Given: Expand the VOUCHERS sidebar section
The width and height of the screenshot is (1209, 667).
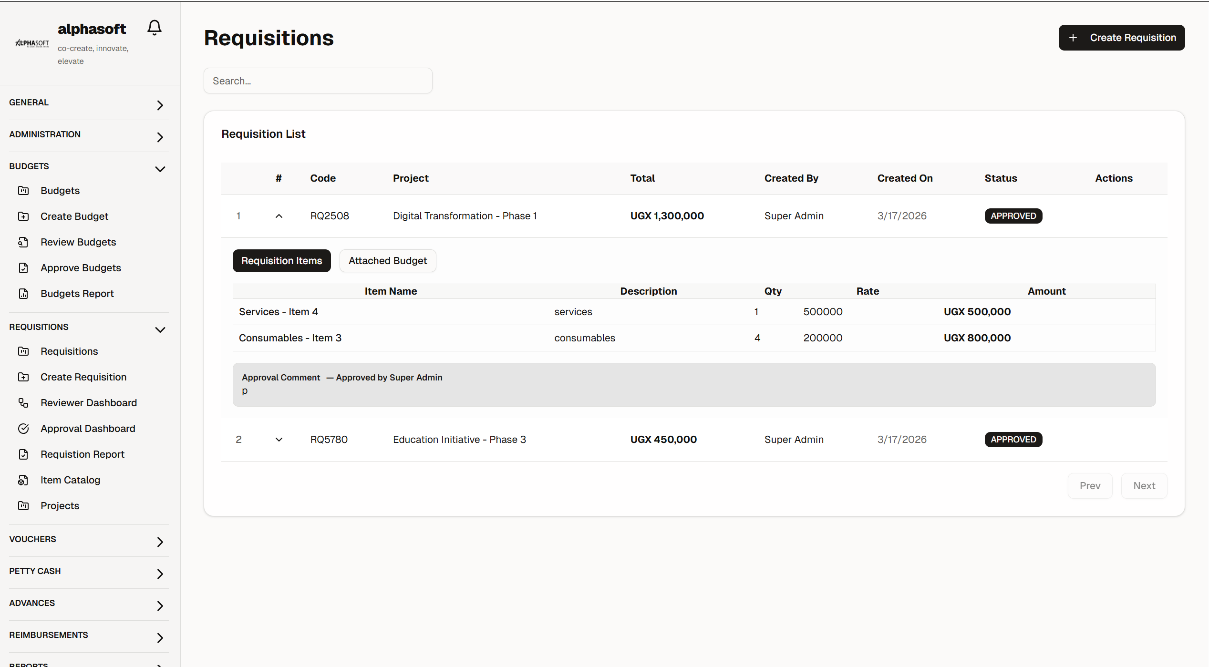Looking at the screenshot, I should 160,542.
